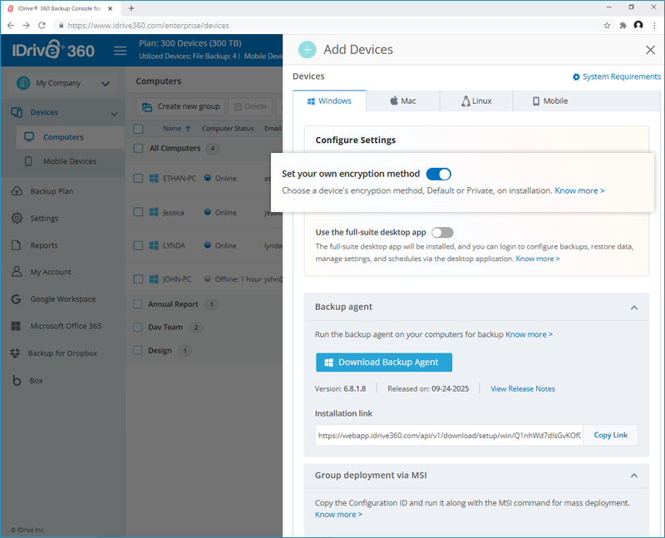Open Backup for Dropbox
This screenshot has width=665, height=538.
point(62,353)
